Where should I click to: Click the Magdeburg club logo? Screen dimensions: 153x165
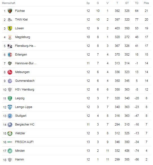[x=10, y=37]
